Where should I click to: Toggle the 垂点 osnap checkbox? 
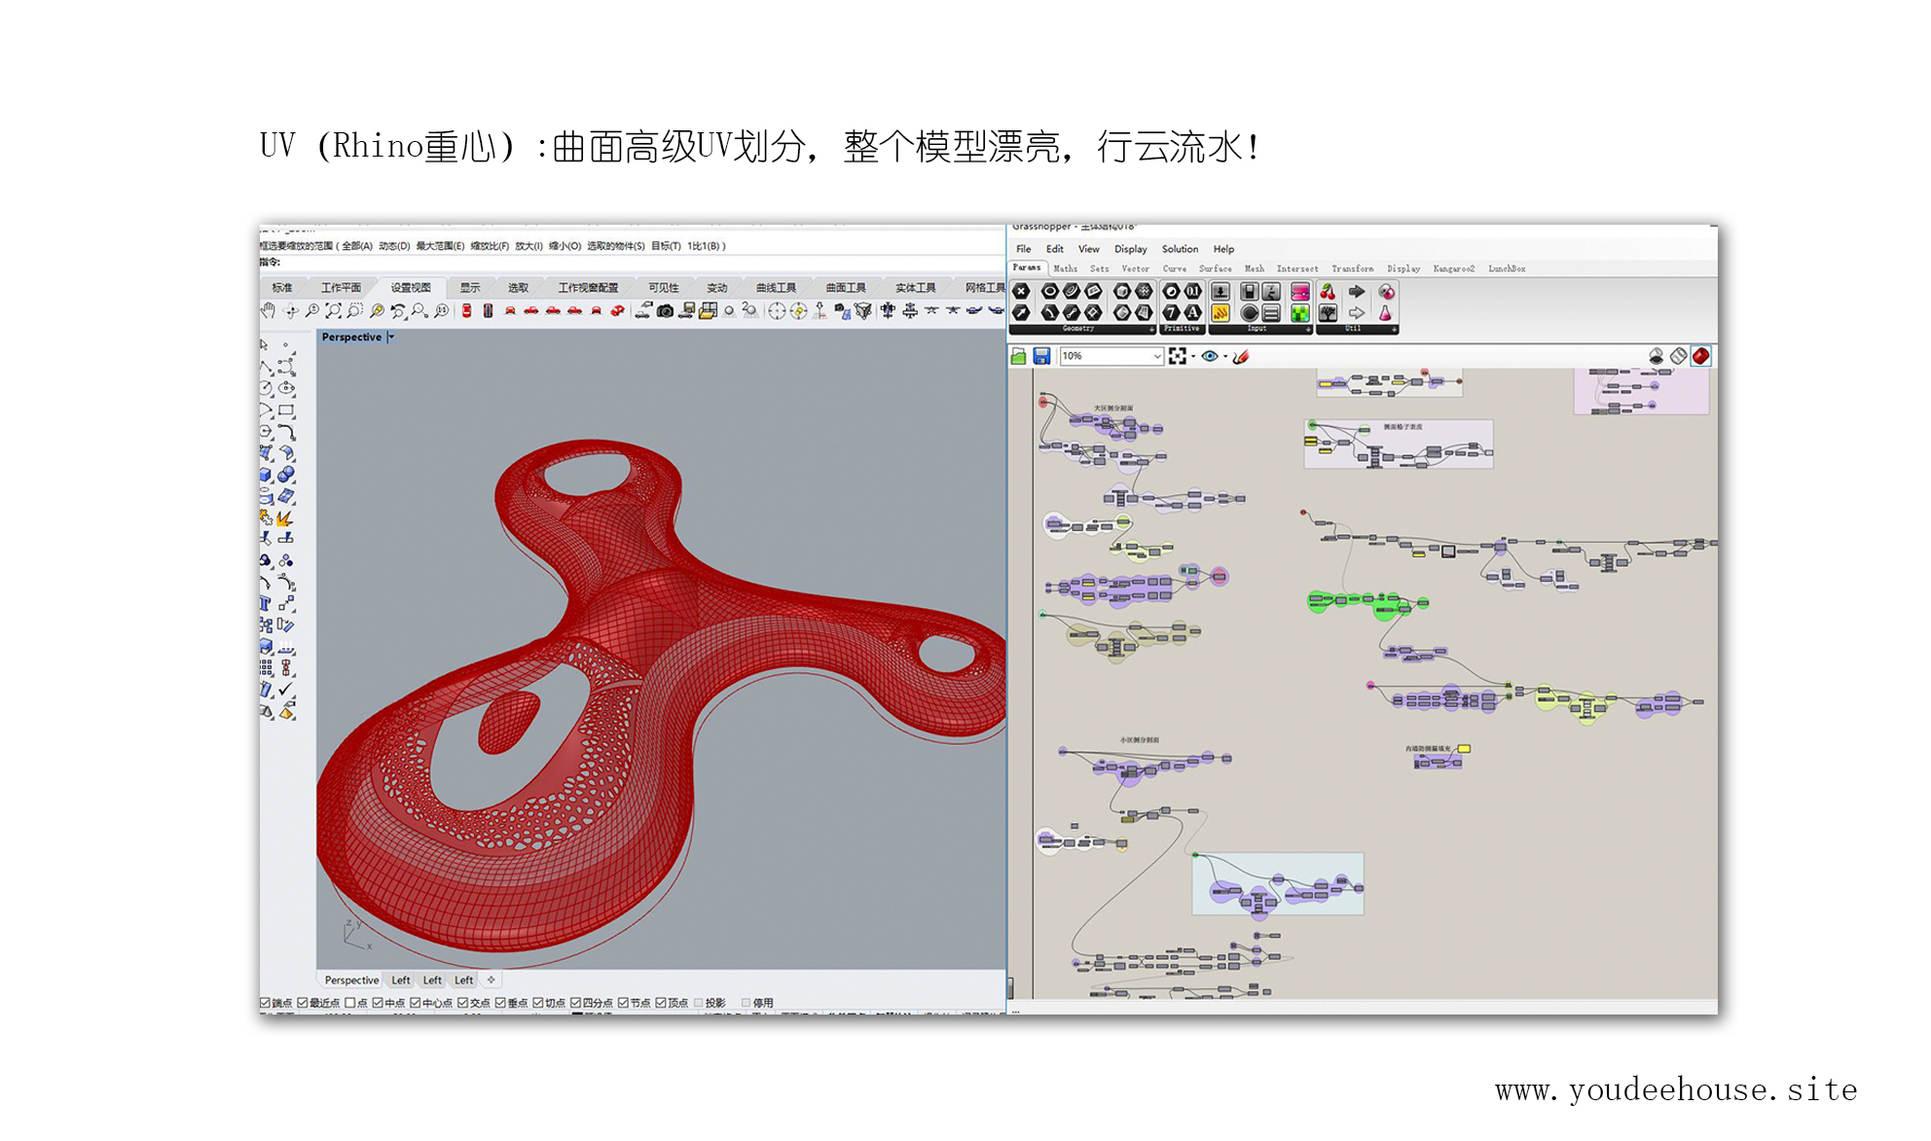(500, 1003)
